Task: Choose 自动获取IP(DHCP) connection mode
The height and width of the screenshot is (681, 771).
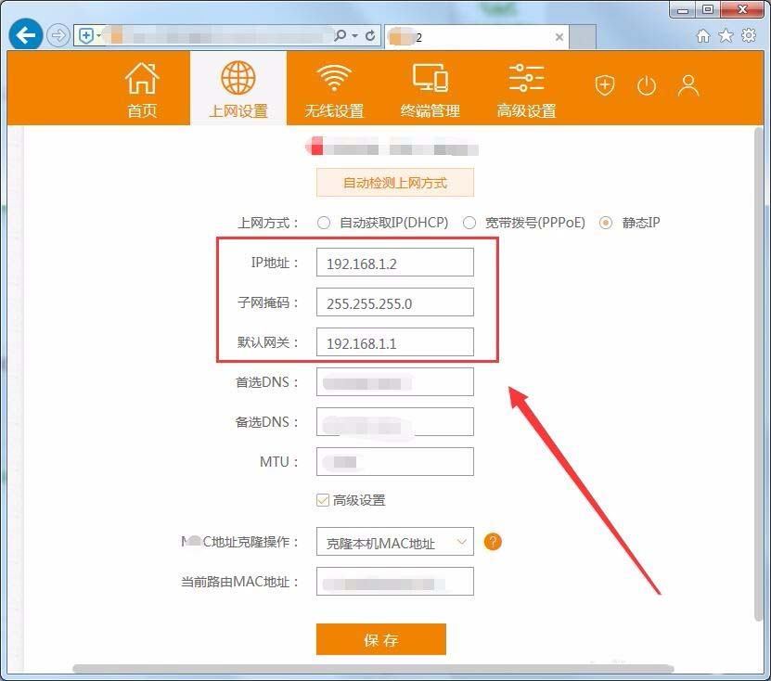Action: 324,223
